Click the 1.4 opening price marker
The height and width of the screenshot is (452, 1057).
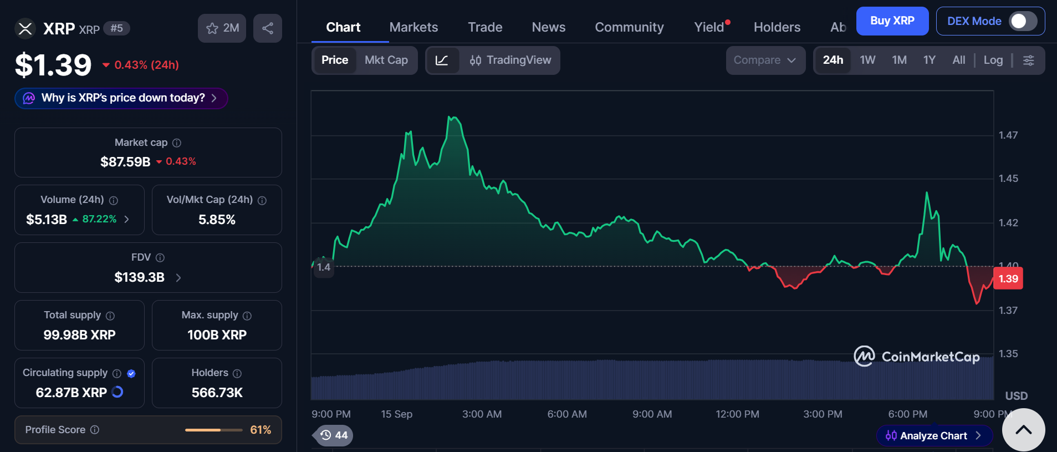324,267
